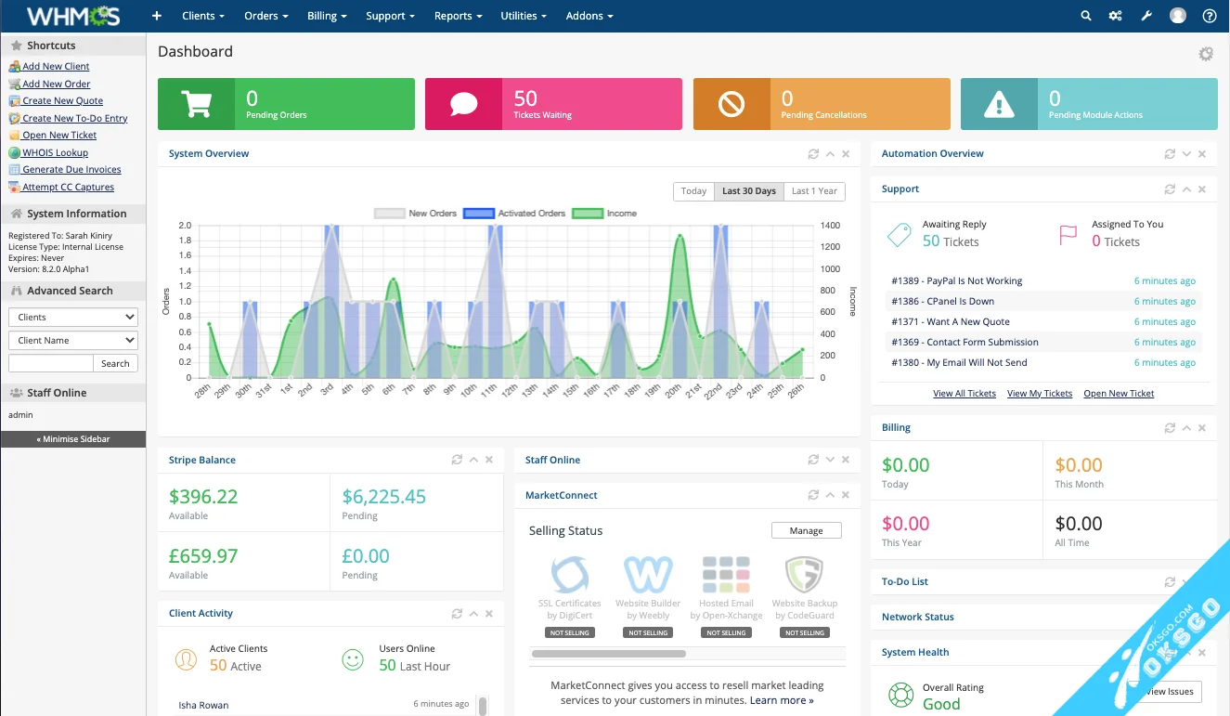The height and width of the screenshot is (716, 1230).
Task: Click the Manage button in MarketConnect
Action: click(x=806, y=530)
